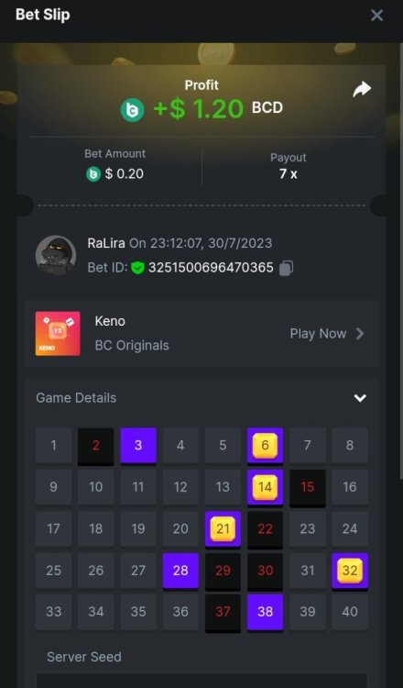403x688 pixels.
Task: Collapse the Game Details section
Action: tap(360, 398)
